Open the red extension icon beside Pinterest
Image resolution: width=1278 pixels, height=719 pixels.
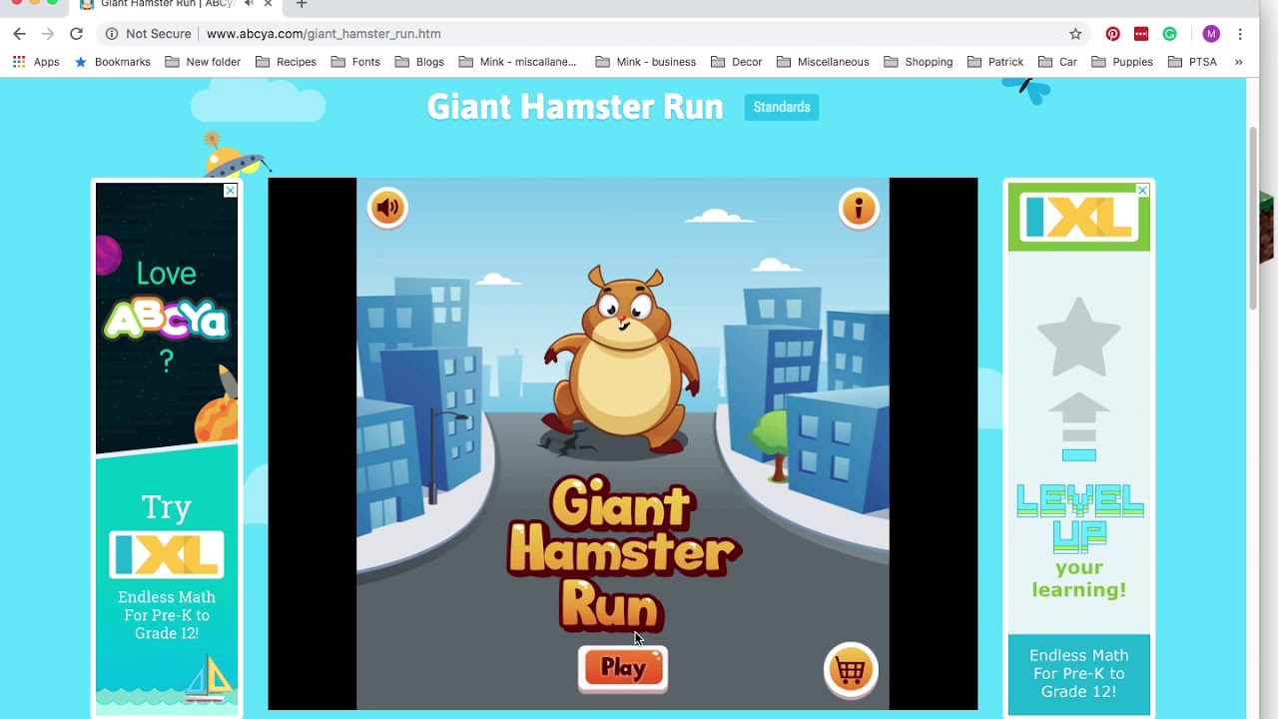click(1141, 34)
